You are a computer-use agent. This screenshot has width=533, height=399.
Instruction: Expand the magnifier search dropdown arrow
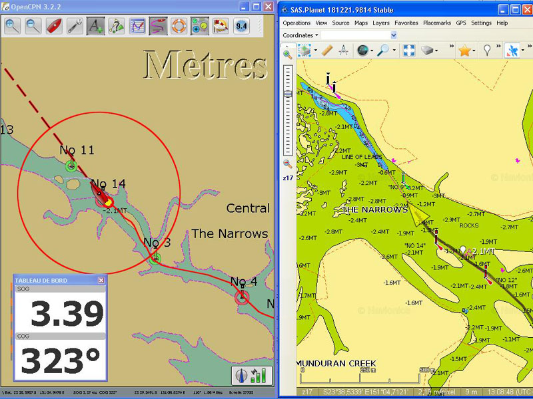(394, 51)
